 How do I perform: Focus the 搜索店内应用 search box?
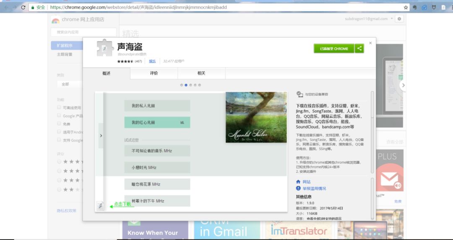83,32
